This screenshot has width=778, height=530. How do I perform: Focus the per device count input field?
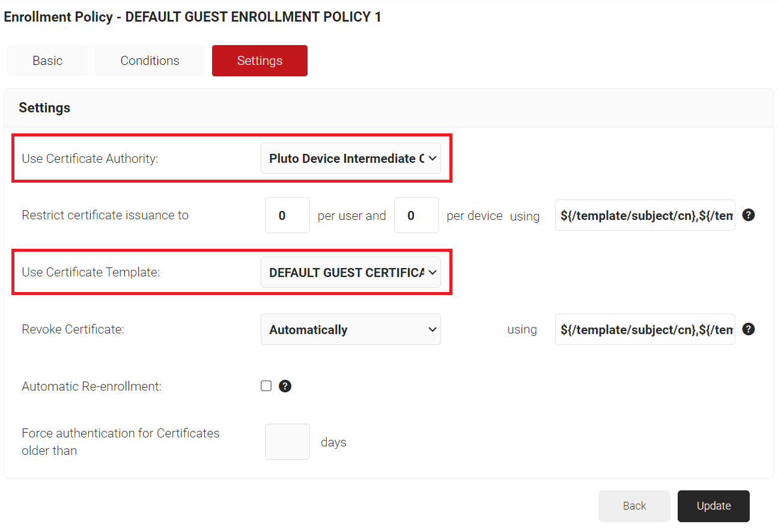(416, 215)
